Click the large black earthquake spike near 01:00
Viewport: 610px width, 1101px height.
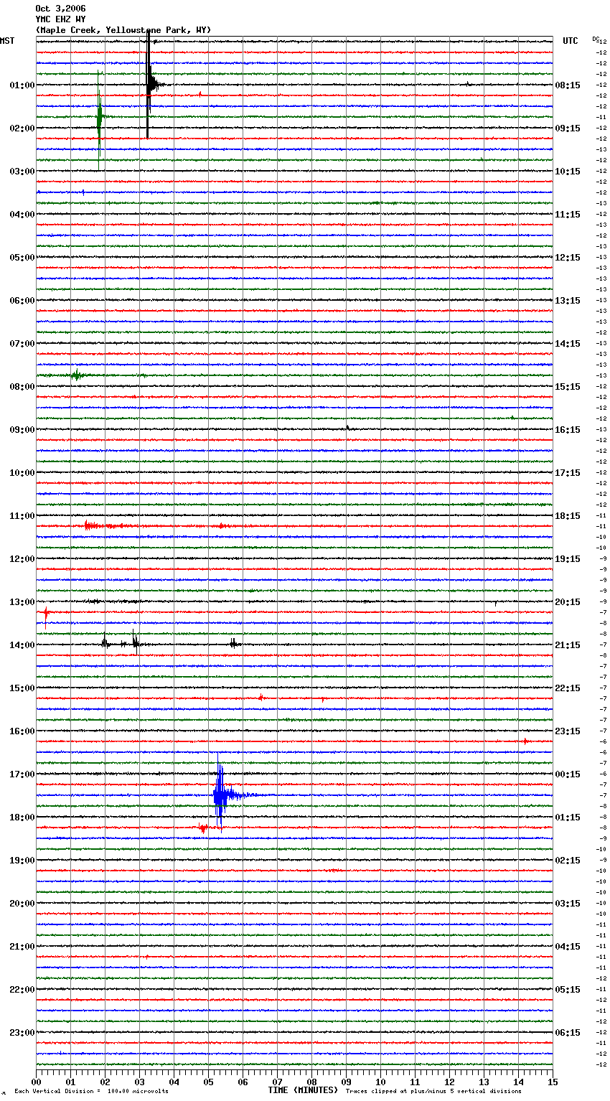149,85
